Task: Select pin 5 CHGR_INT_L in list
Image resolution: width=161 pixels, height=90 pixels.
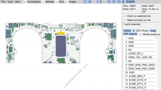Action: click(x=139, y=53)
